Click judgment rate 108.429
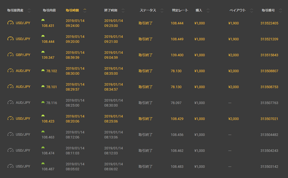Image resolution: width=288 pixels, height=178 pixels. (177, 119)
